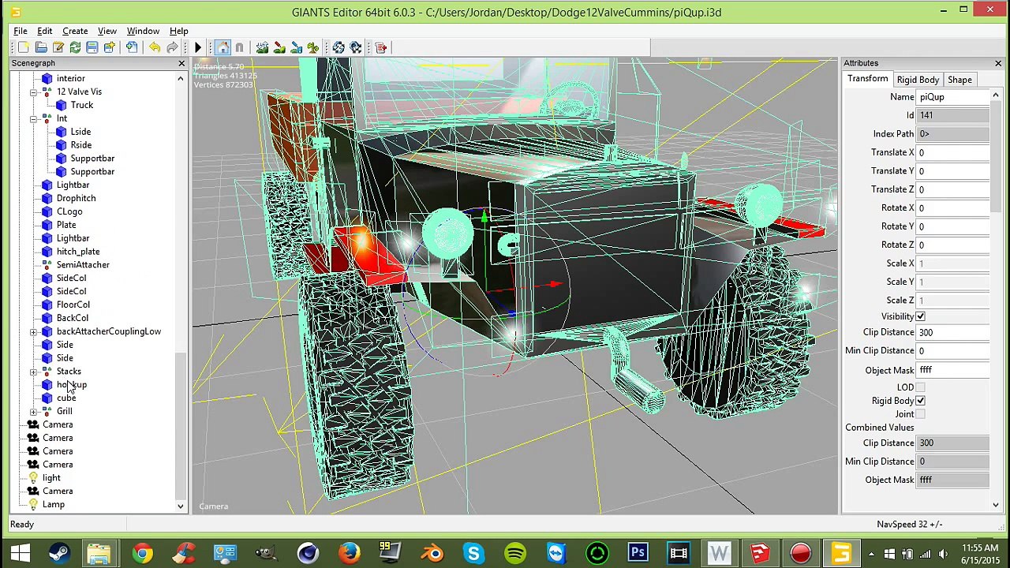Viewport: 1010px width, 568px height.
Task: Click the cube icon beside hitch_plate
Action: (47, 252)
